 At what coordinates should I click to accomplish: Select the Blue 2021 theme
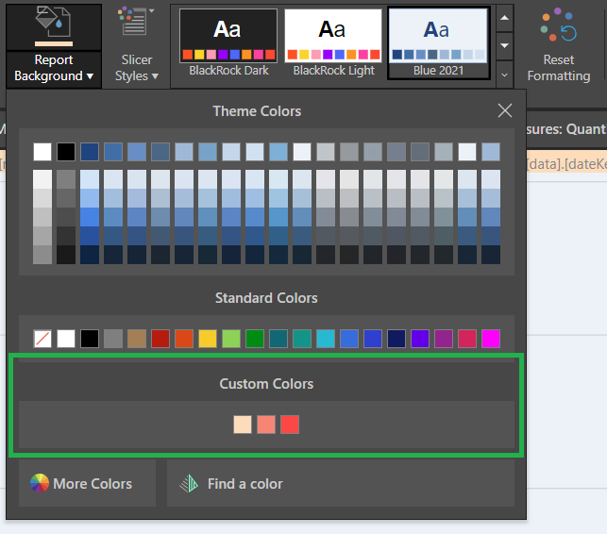pos(438,42)
